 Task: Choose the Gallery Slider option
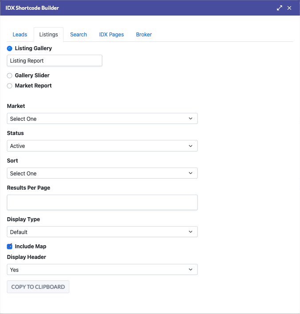point(10,76)
